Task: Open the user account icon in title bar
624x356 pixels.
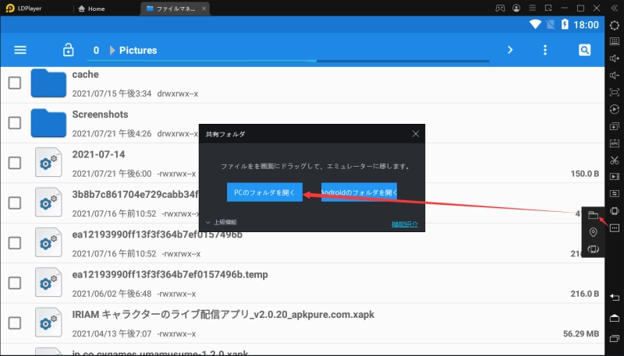Action: (x=516, y=8)
